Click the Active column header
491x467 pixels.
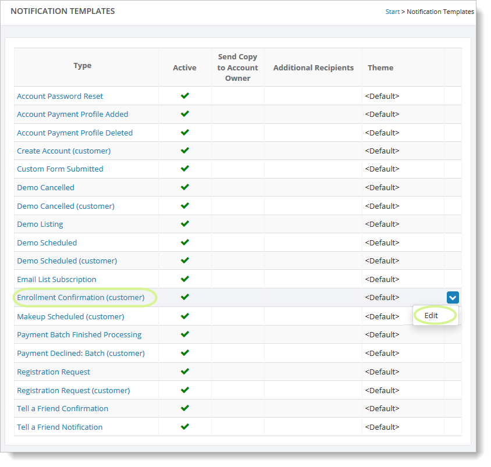click(x=185, y=67)
